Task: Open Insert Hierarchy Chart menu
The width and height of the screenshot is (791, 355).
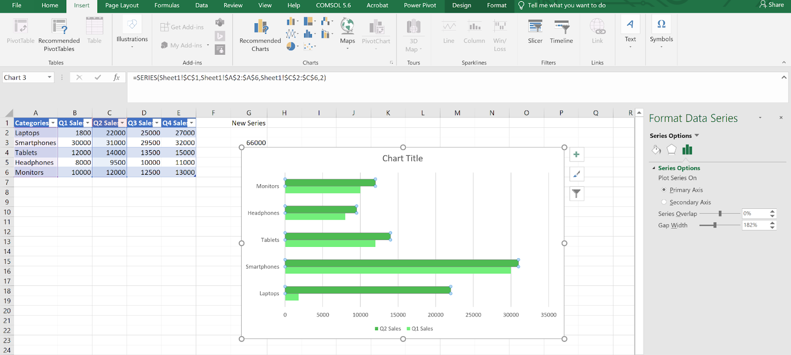Action: [309, 22]
